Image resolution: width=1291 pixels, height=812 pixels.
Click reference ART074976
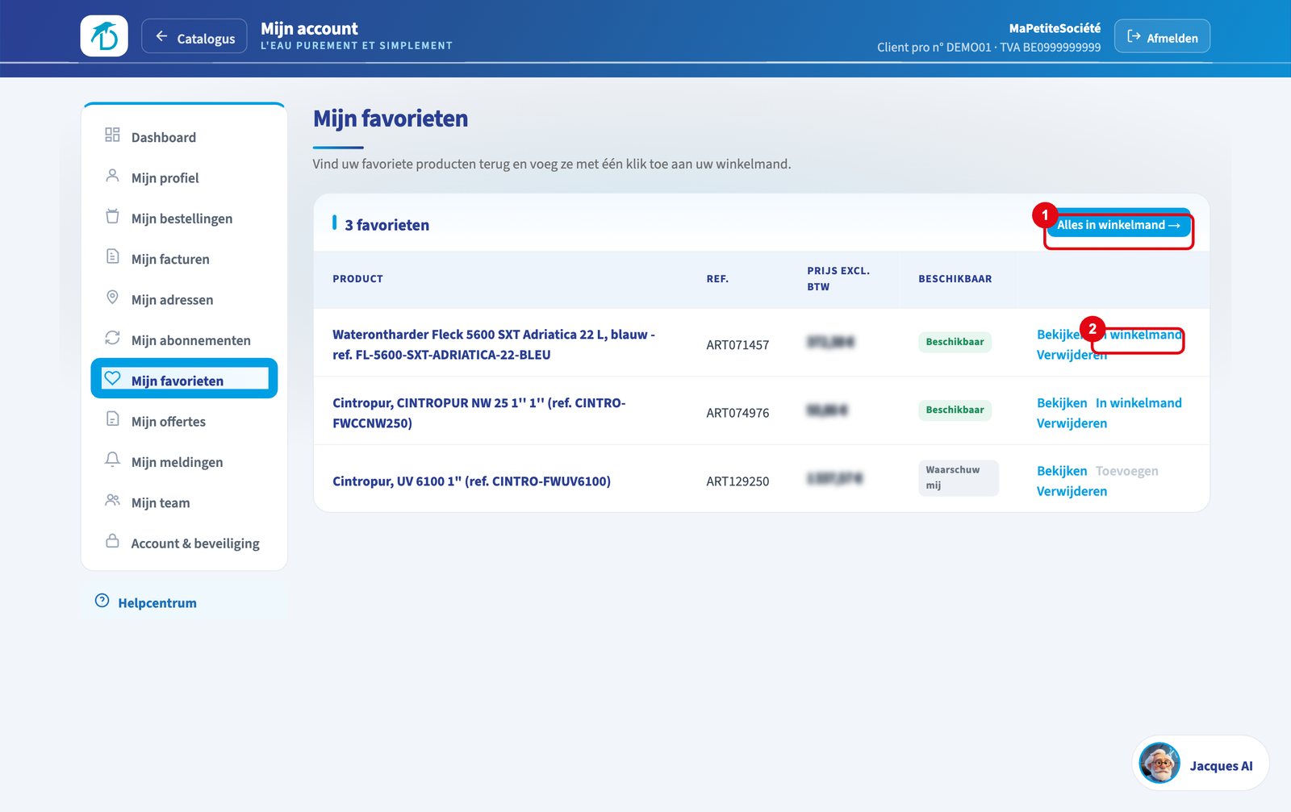[x=737, y=413]
